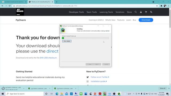Click the search magnifier in JetBrains header
This screenshot has height=96, width=171.
(136, 12)
